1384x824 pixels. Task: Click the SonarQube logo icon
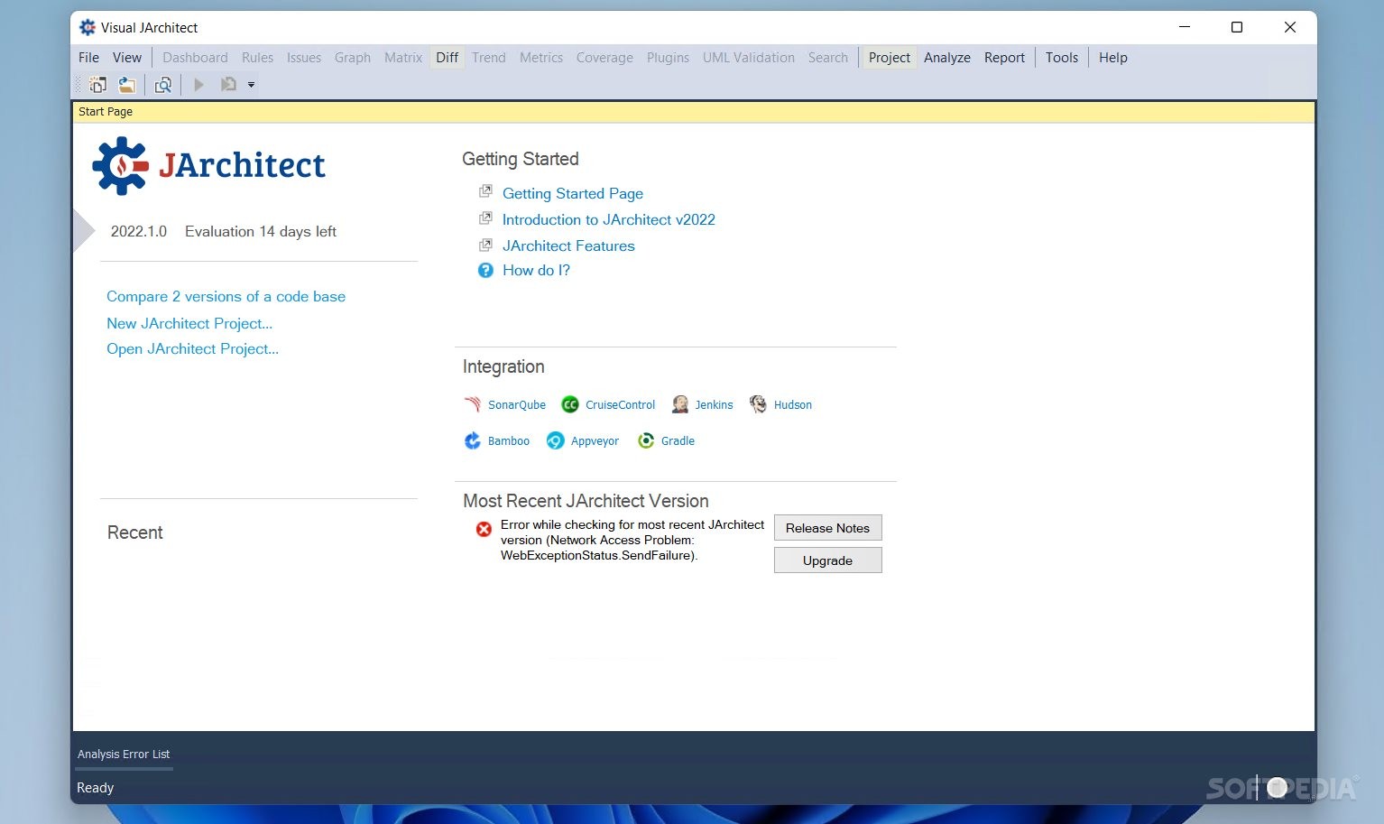click(x=473, y=404)
